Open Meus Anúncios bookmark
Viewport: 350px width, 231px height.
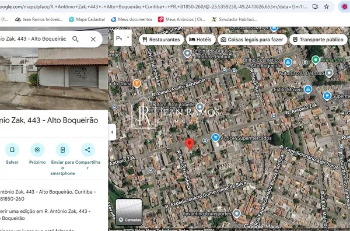coord(181,19)
